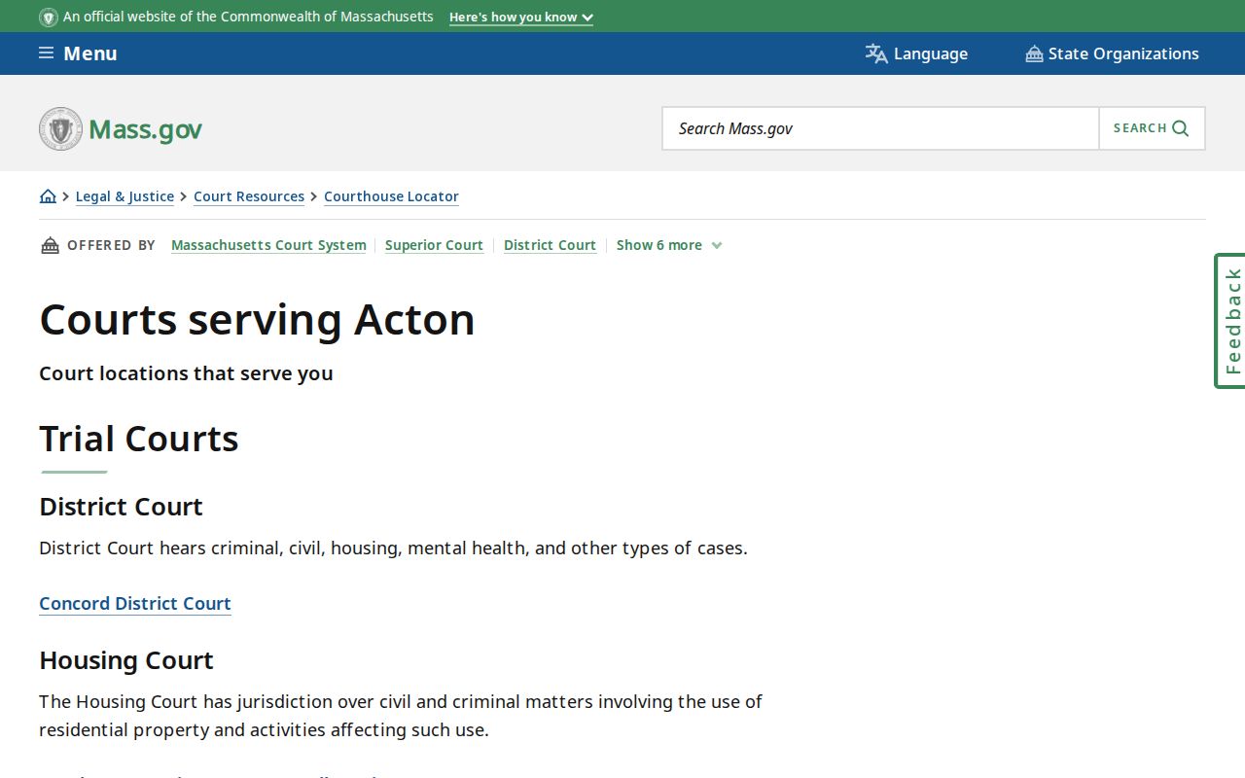
Task: Click the home icon in breadcrumb
Action: tap(48, 196)
